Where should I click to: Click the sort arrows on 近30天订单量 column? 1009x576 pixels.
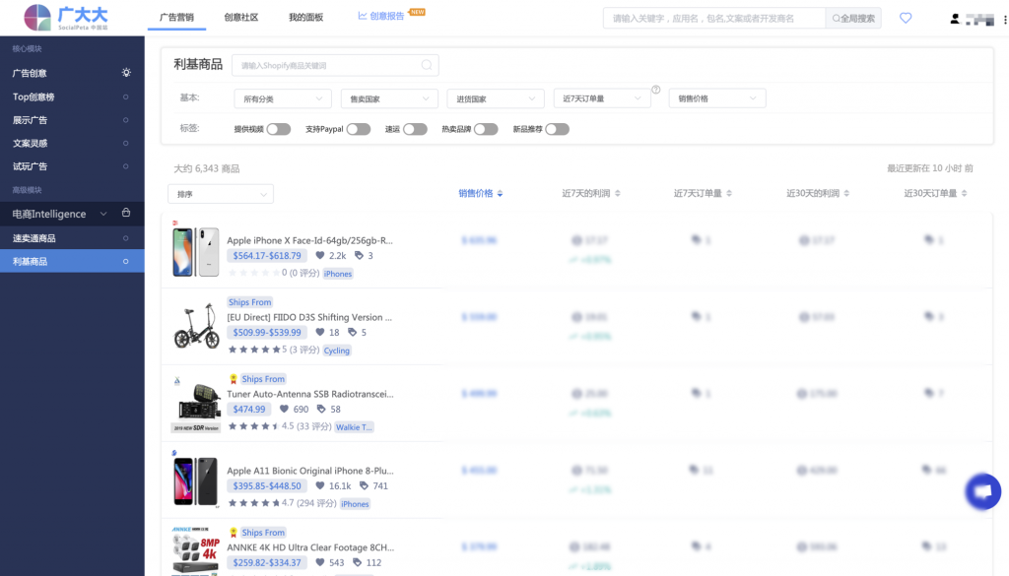point(964,194)
